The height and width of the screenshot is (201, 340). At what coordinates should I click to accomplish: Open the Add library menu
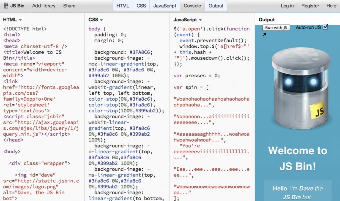(x=44, y=6)
